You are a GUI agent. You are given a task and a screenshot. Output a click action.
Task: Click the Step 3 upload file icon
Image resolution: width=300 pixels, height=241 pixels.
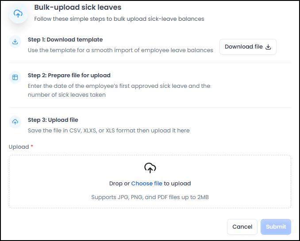[15, 122]
